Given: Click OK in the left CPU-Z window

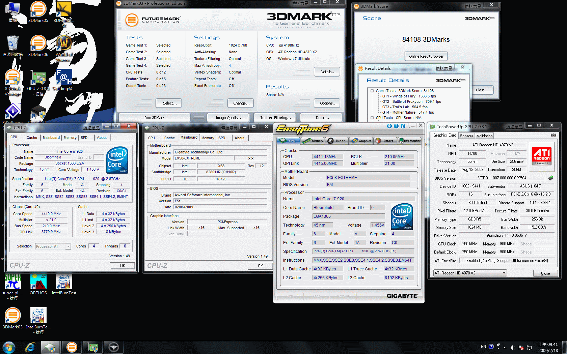Looking at the screenshot, I should click(x=123, y=266).
